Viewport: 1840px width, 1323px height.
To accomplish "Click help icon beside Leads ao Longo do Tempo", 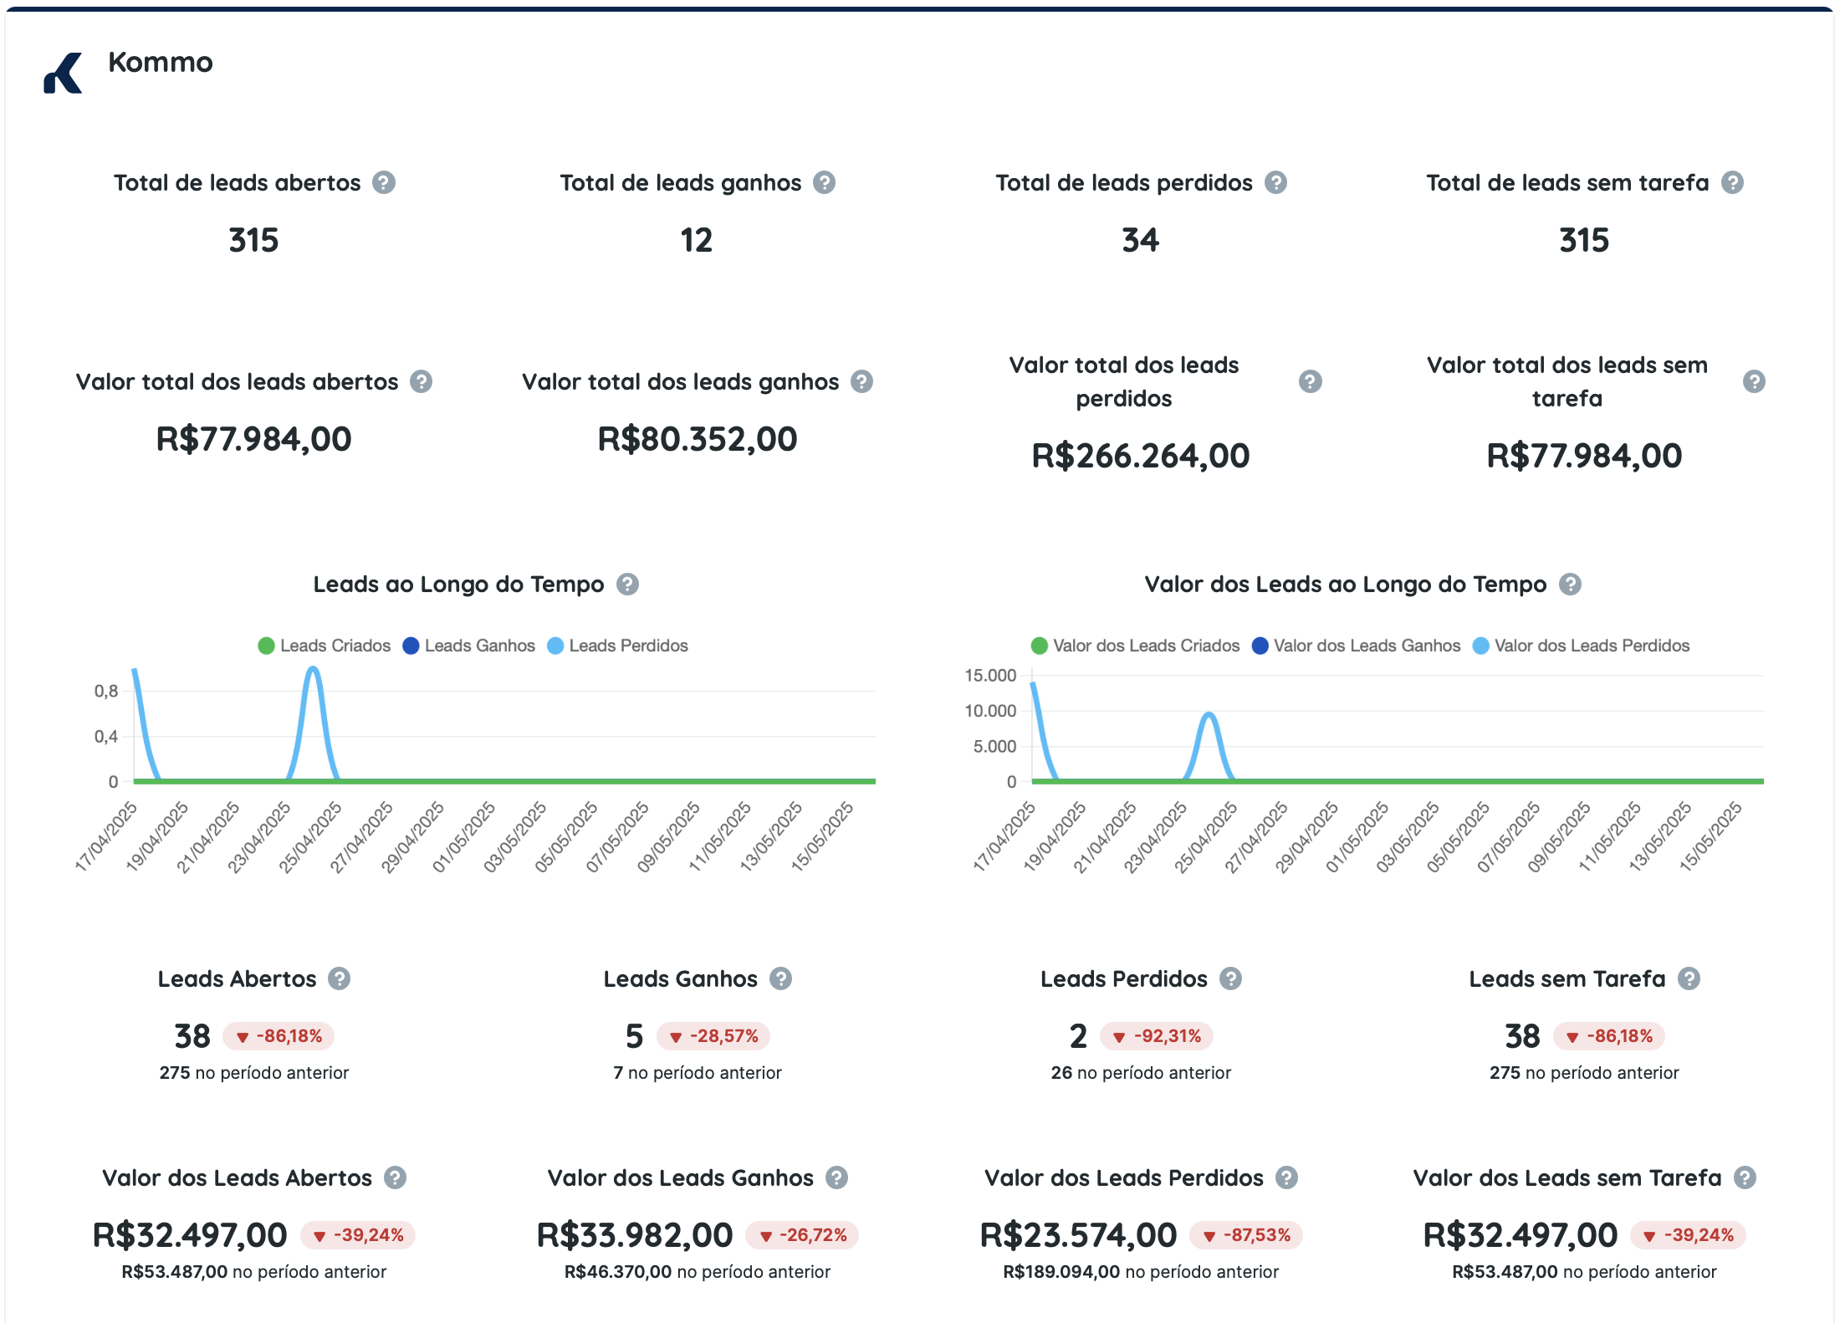I will coord(627,584).
